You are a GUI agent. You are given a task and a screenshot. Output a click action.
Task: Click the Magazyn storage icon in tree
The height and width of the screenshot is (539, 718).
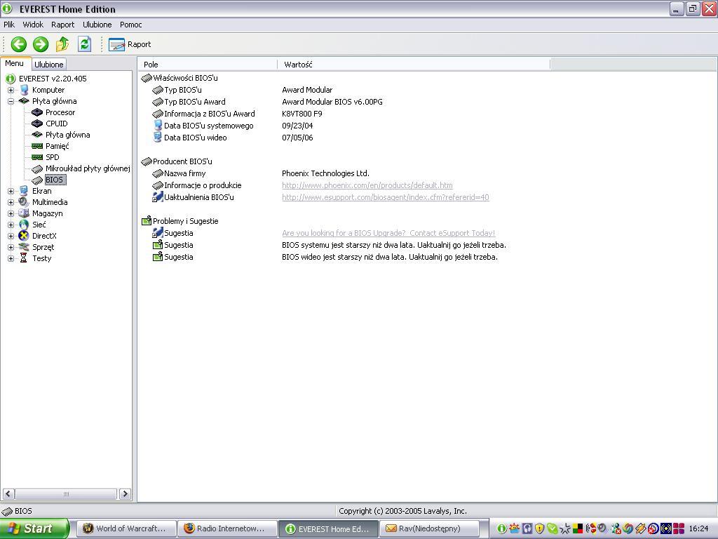coord(24,213)
